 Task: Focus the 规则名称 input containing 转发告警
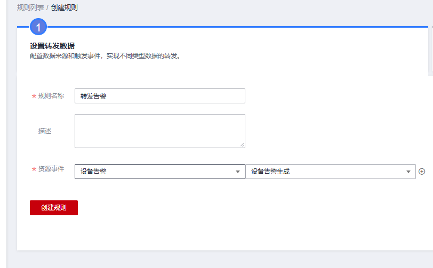pos(160,96)
